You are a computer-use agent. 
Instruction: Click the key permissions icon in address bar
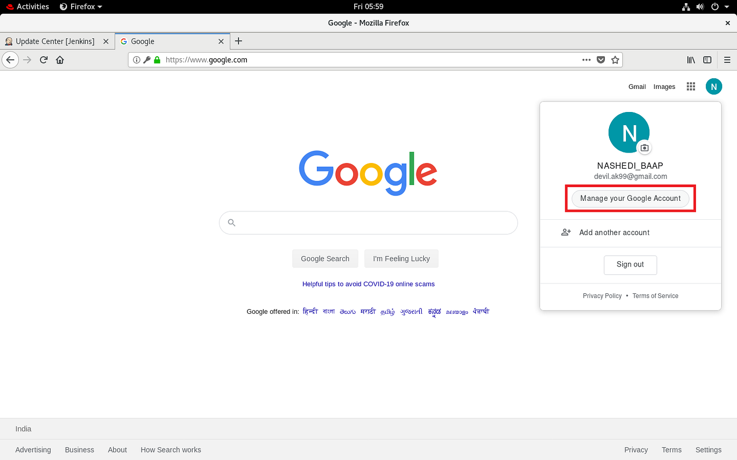click(x=146, y=60)
